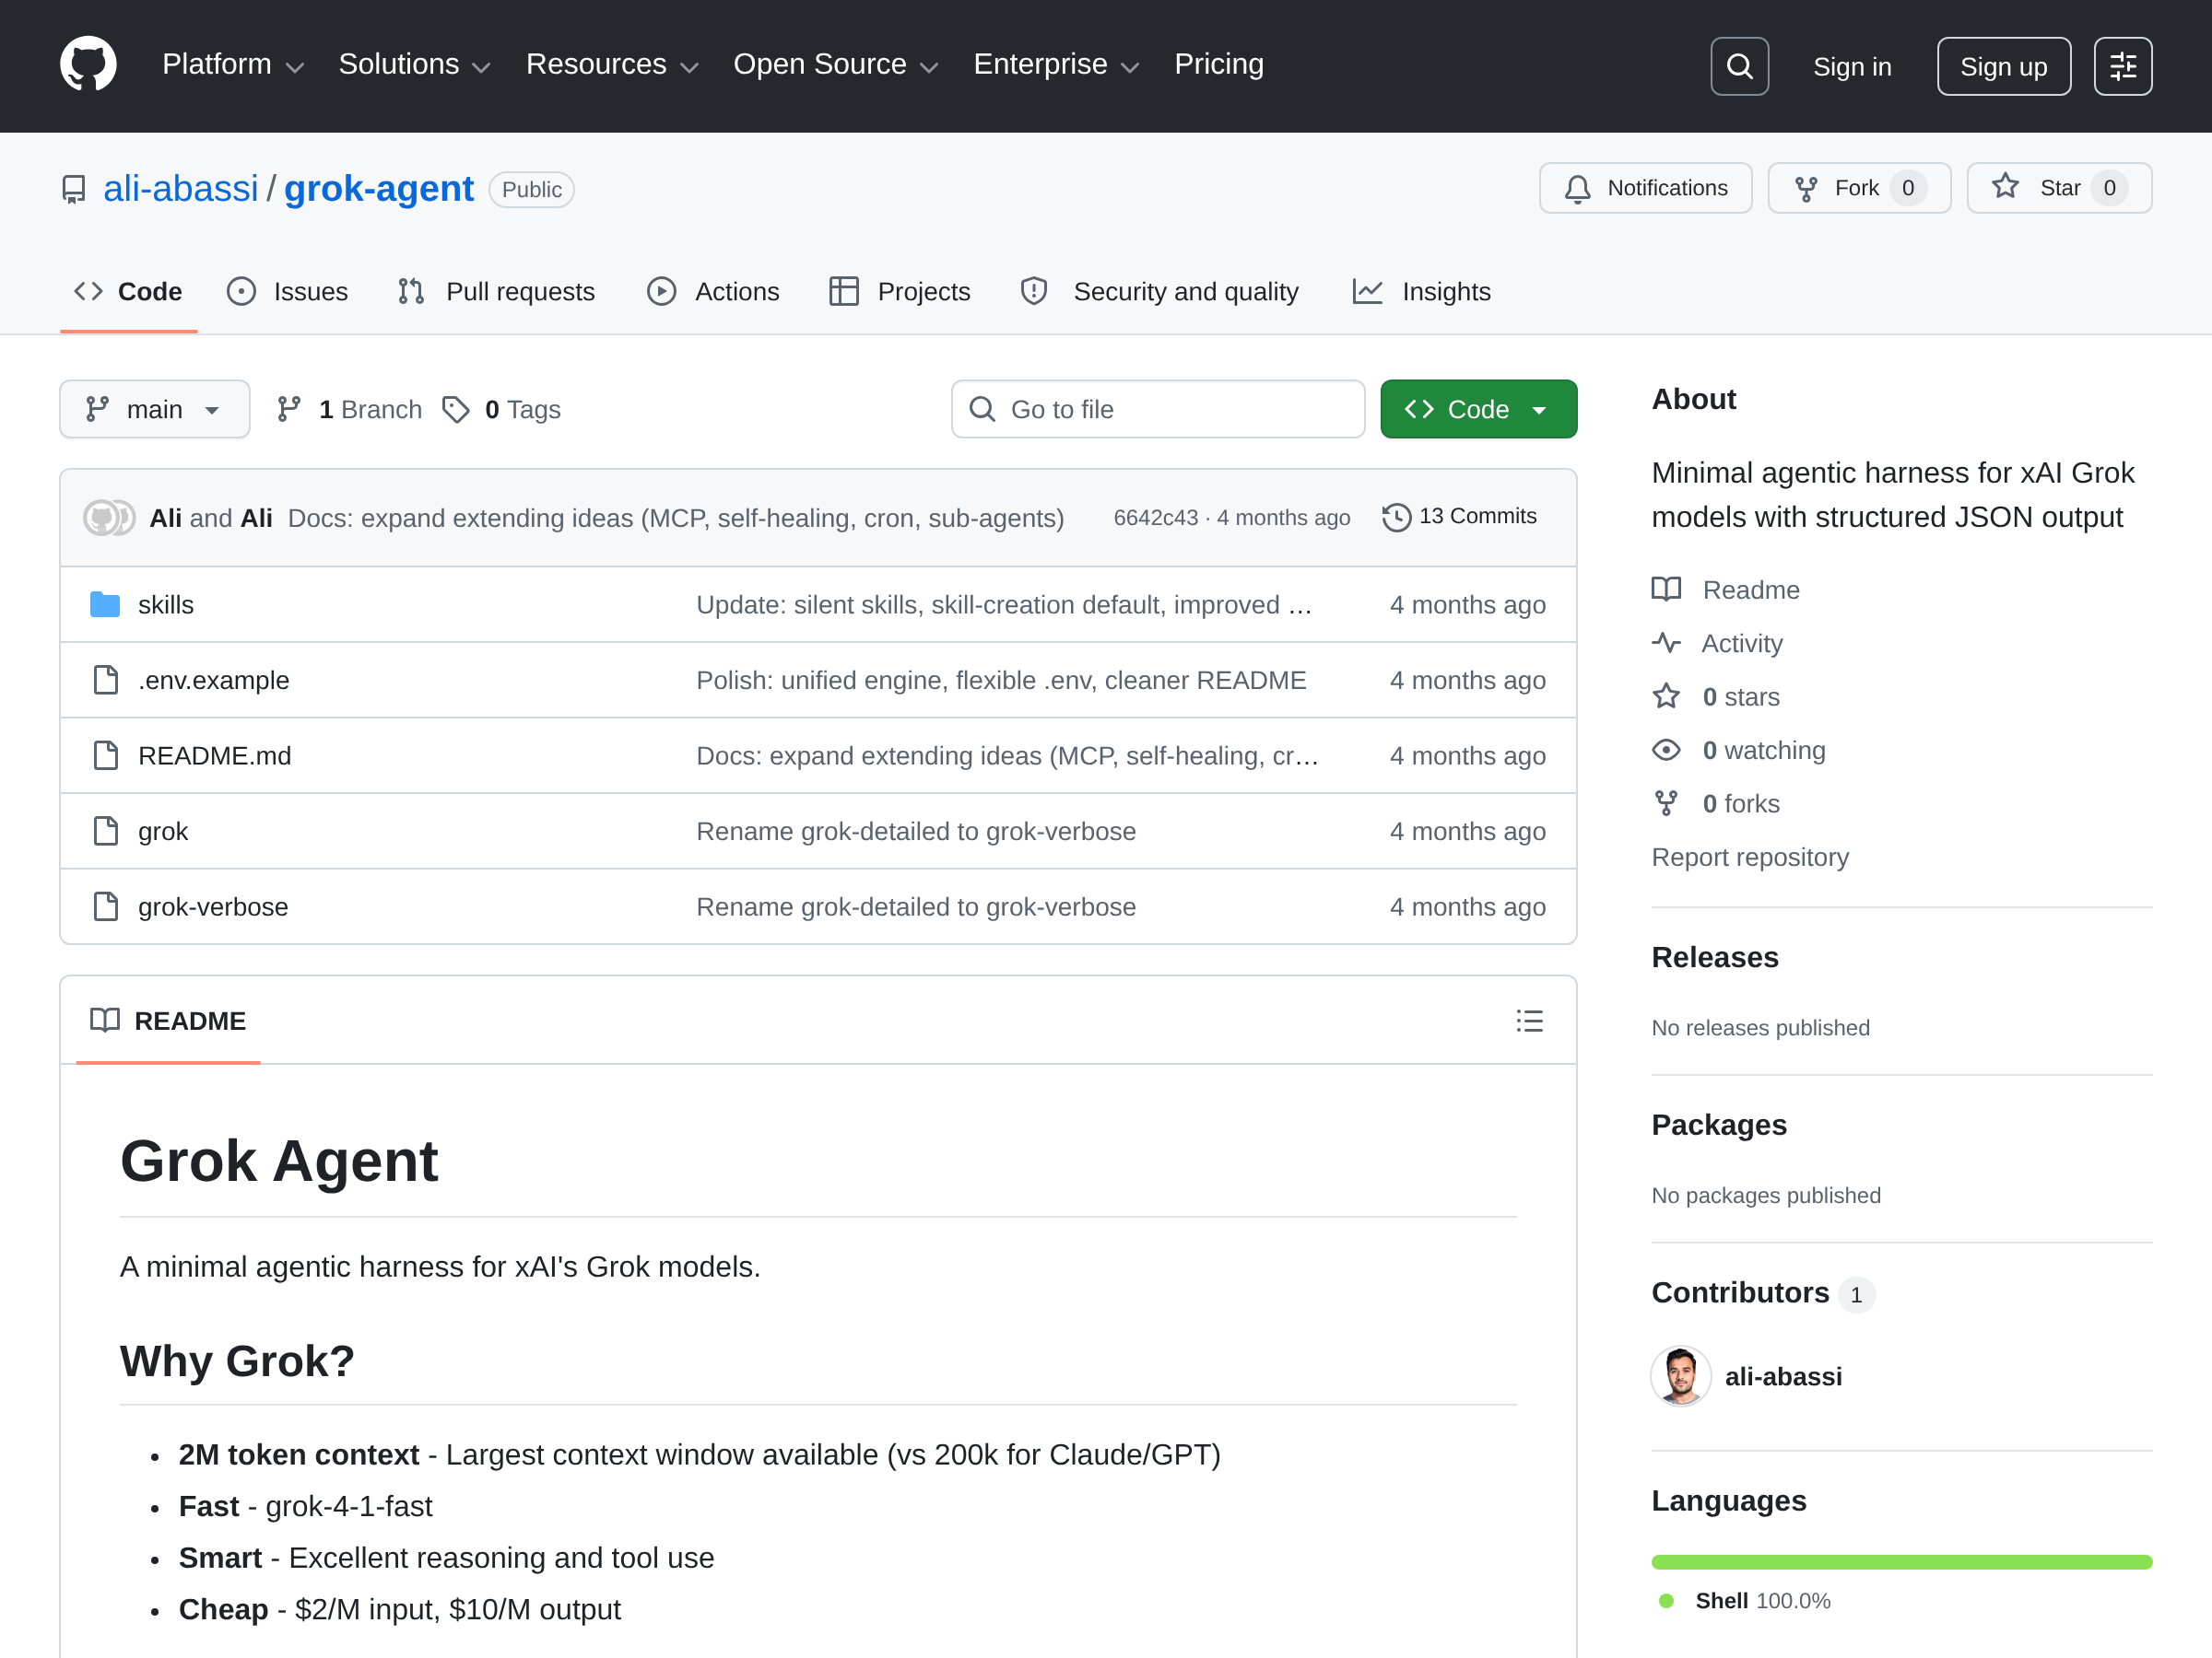
Task: Click the commit authors avatar stack
Action: tap(110, 518)
